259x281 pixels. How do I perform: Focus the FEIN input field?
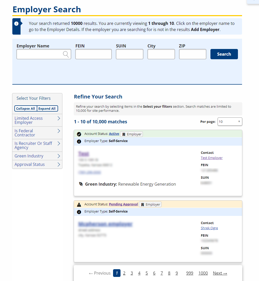[x=93, y=54]
